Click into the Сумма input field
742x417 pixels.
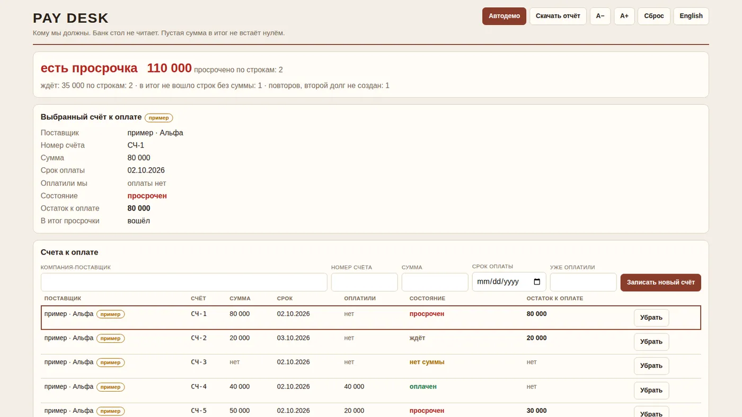coord(435,282)
